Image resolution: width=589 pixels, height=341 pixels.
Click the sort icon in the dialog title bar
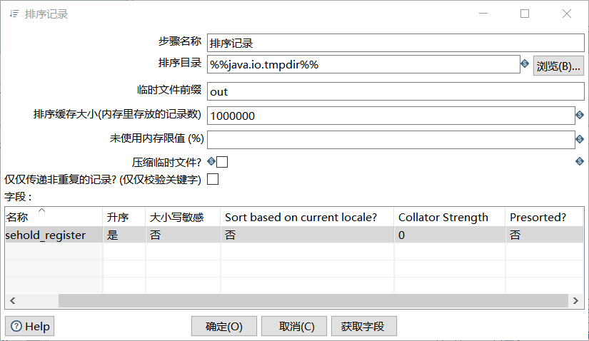14,14
